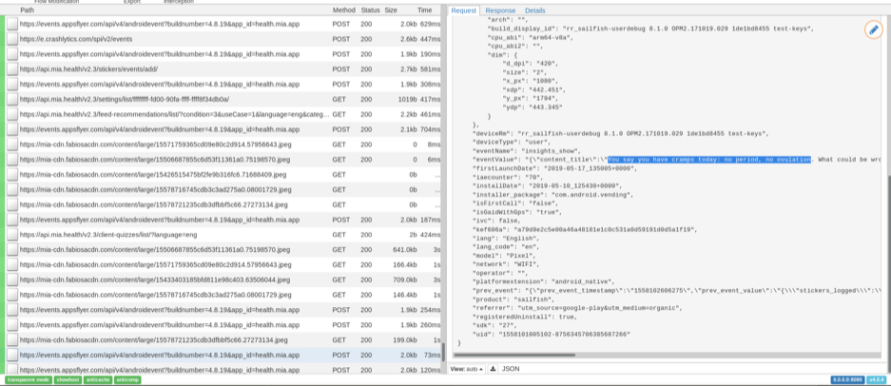
Task: Select the Request tab
Action: (464, 10)
